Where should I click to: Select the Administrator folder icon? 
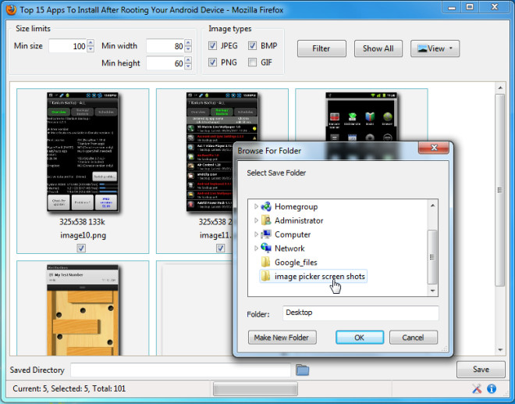coord(266,220)
